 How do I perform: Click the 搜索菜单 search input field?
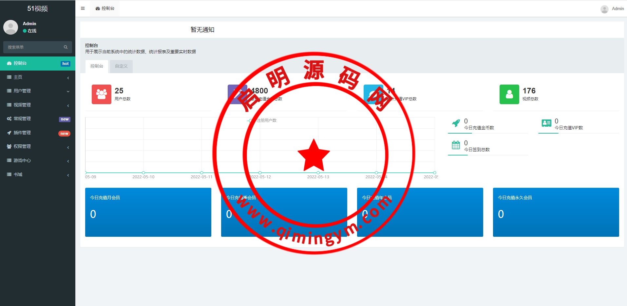tap(33, 47)
